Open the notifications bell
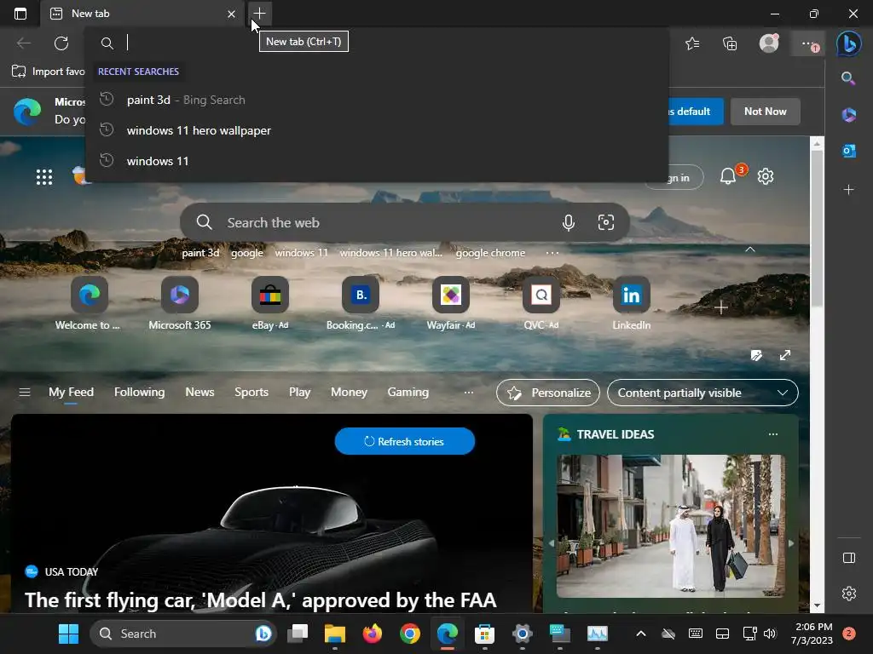Viewport: 873px width, 654px height. (x=728, y=176)
